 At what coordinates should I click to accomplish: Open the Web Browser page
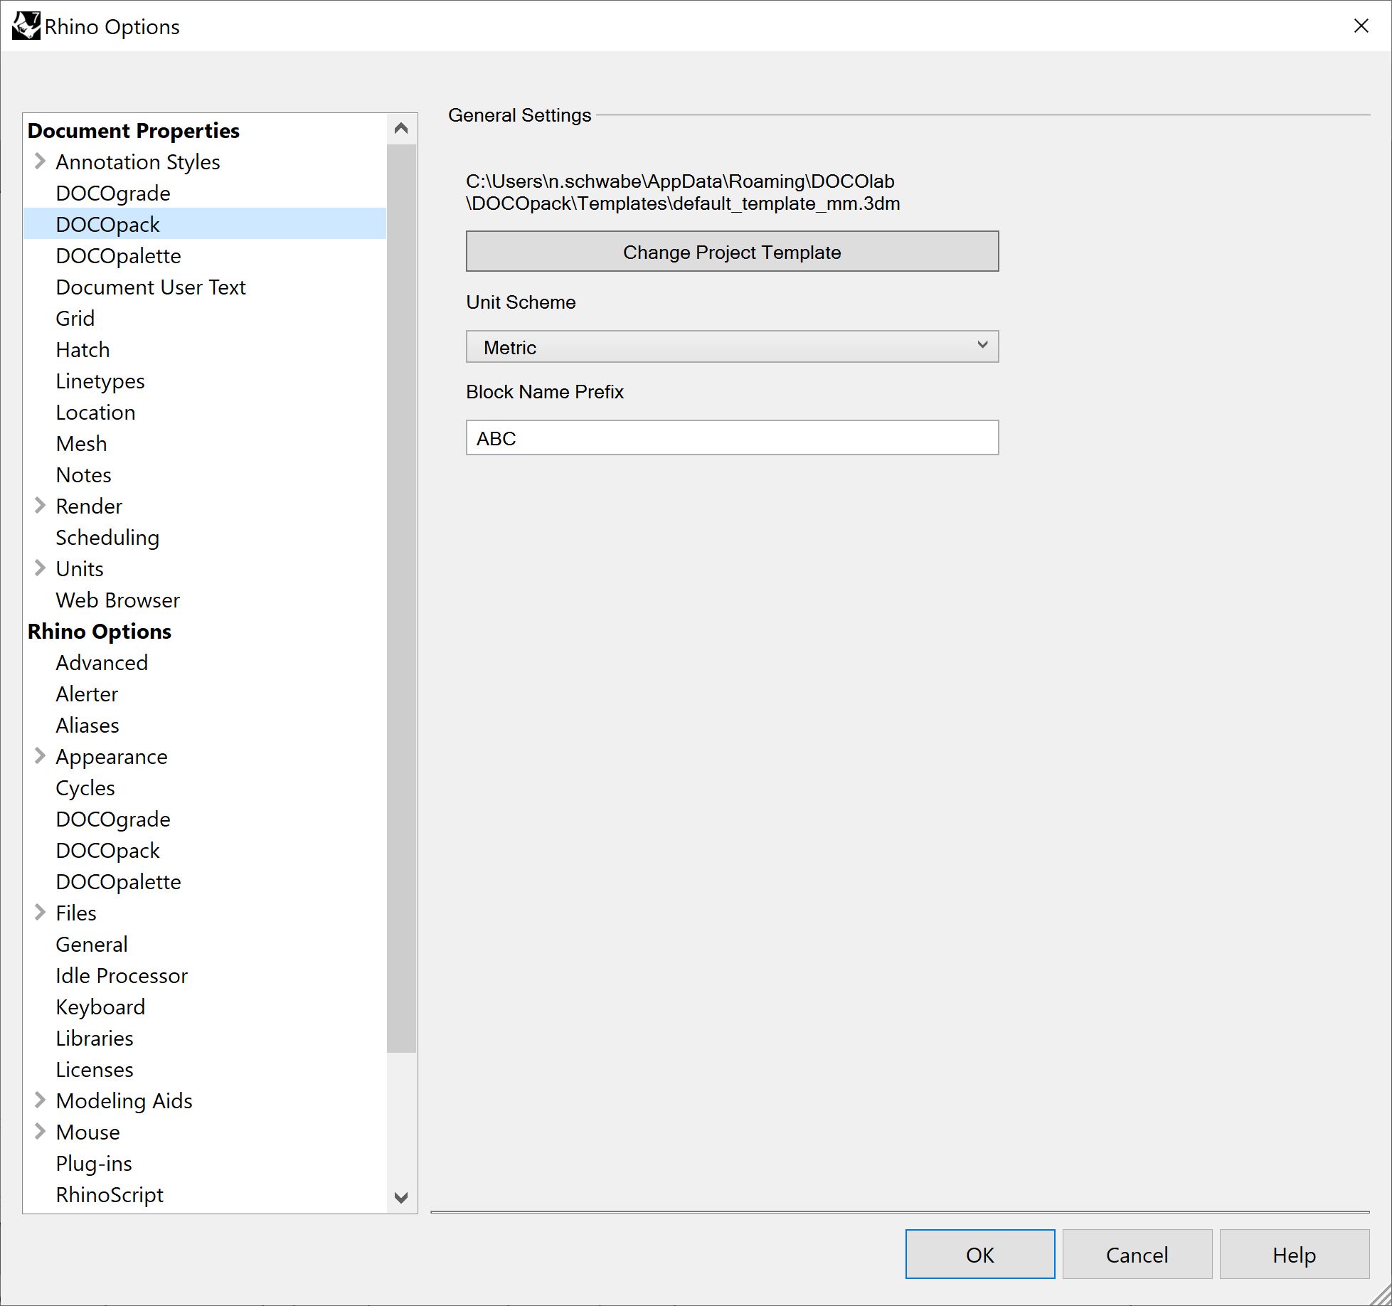(x=118, y=600)
